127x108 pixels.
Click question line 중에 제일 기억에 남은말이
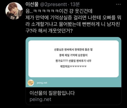click(x=73, y=55)
